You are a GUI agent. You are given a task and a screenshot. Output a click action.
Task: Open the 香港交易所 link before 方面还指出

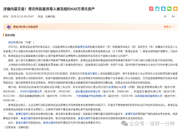tap(22, 123)
